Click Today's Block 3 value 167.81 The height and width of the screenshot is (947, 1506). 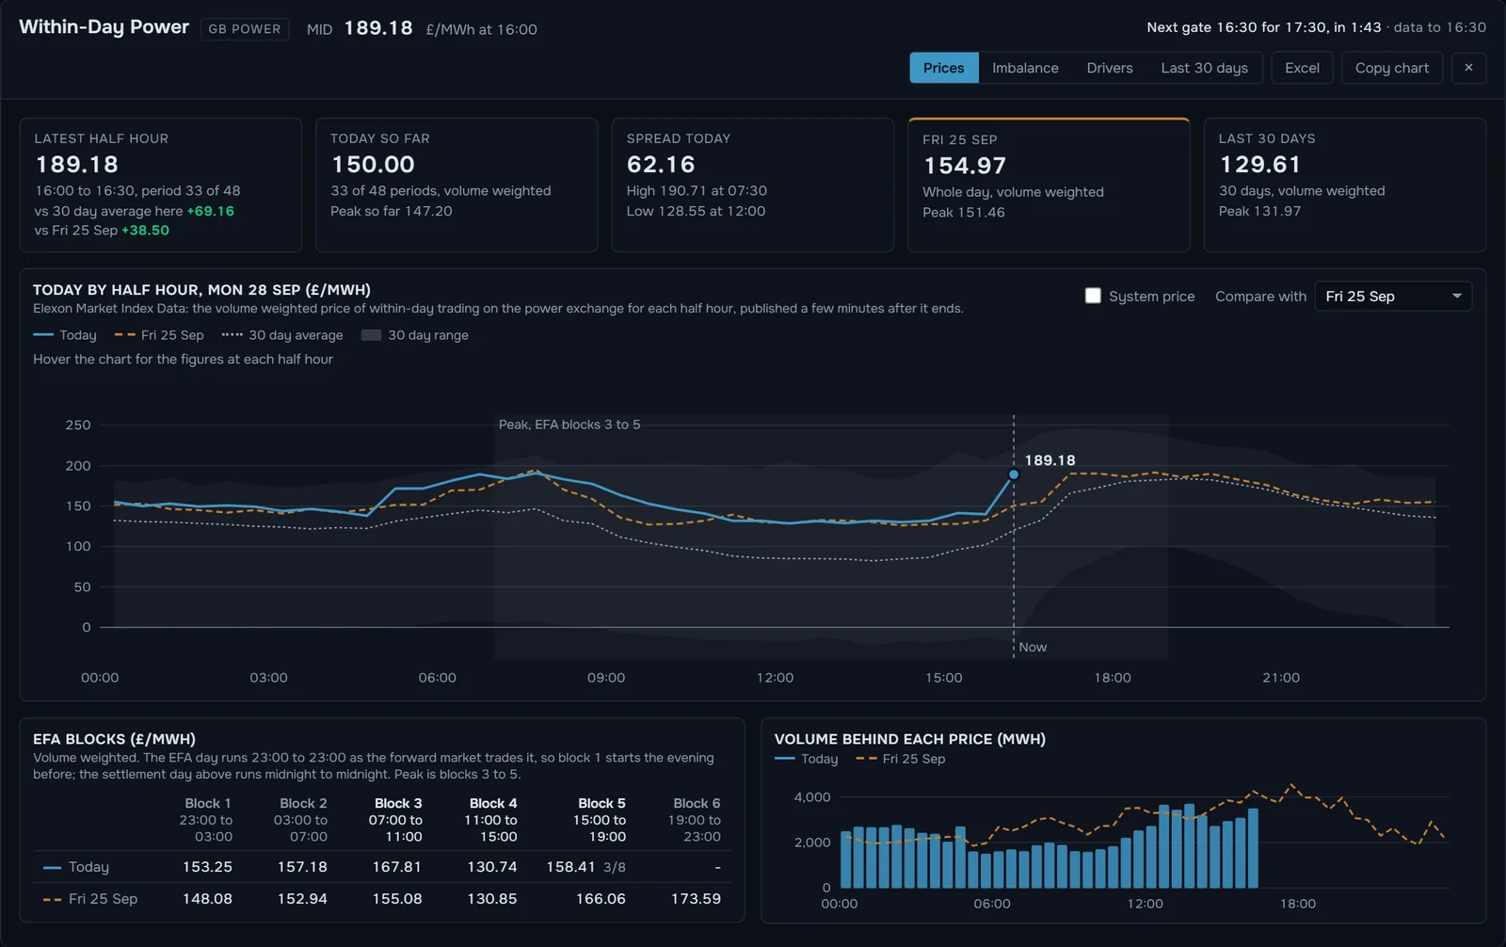click(x=396, y=867)
